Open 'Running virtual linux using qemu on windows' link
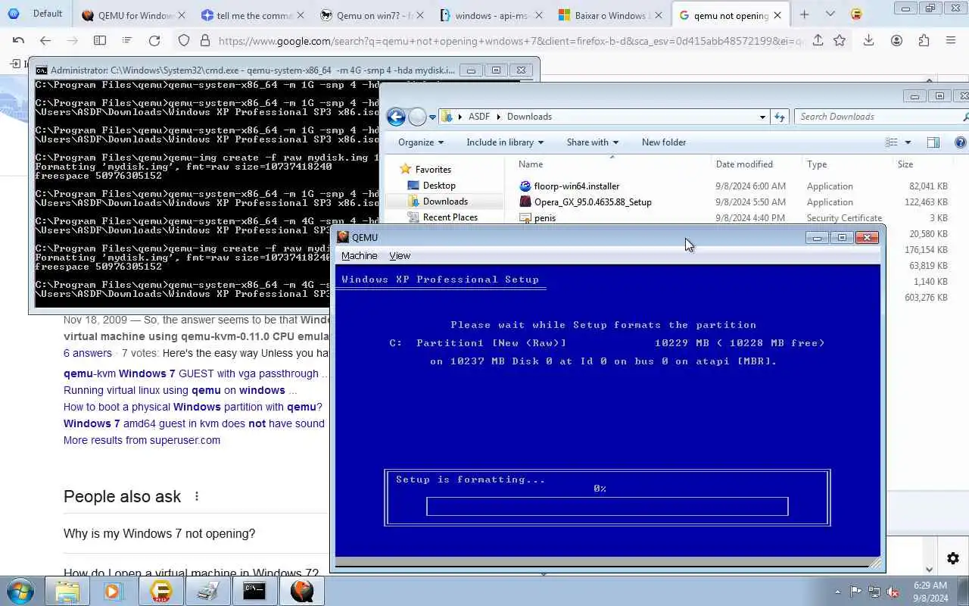969x606 pixels. (x=174, y=390)
